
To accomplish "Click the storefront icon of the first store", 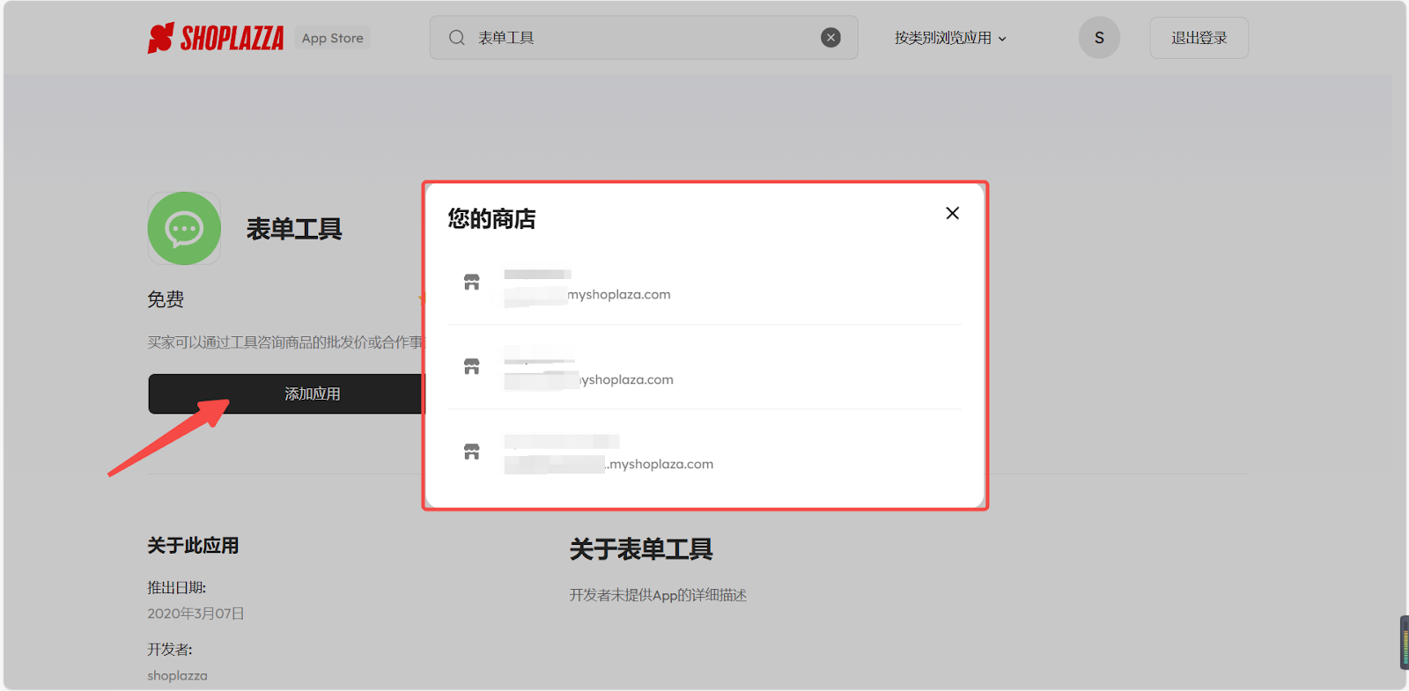I will click(x=472, y=283).
